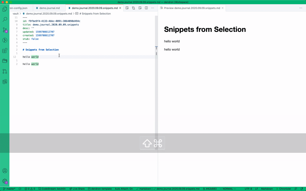
Task: Click the Accounts icon in activity bar
Action: coord(5,171)
